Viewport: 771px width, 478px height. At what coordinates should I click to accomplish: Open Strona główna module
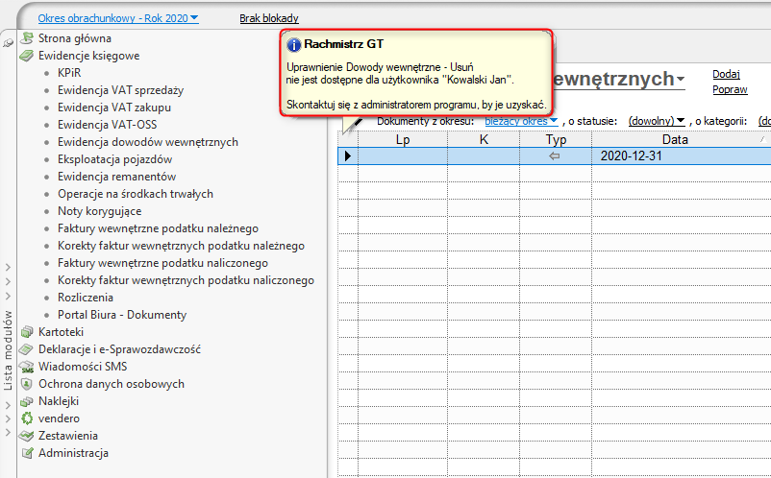[x=75, y=38]
